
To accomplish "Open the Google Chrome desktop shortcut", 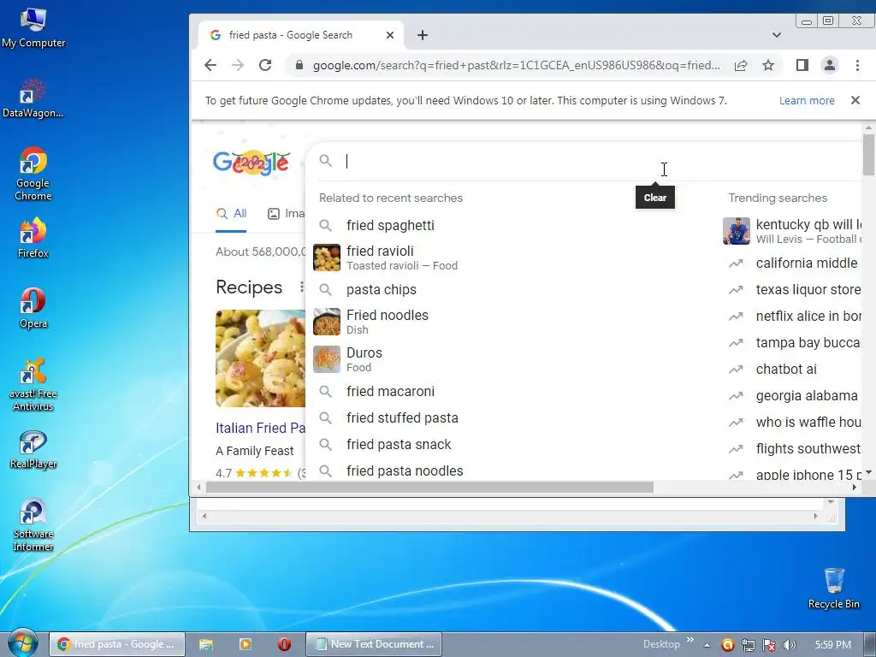I will tap(33, 174).
